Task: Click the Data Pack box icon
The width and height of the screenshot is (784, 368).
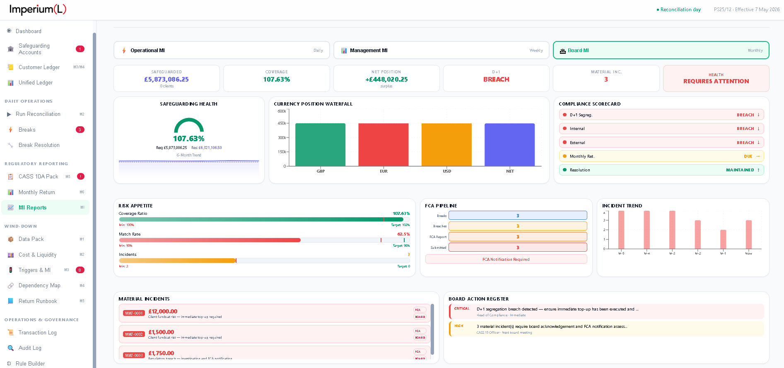Action: (x=11, y=239)
